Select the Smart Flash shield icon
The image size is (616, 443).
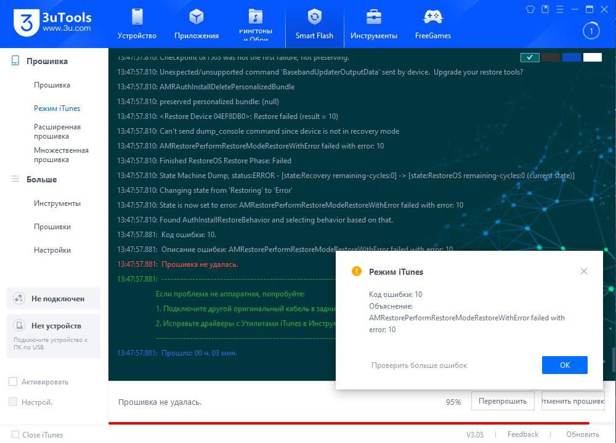coord(314,17)
